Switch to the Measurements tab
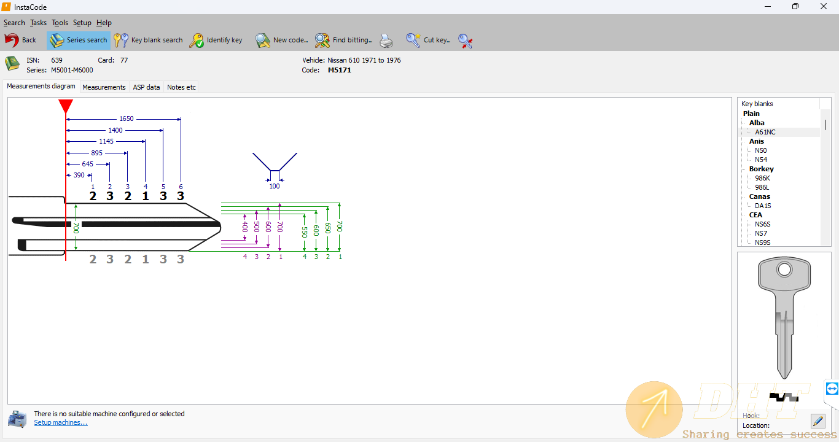The image size is (839, 442). pos(104,87)
